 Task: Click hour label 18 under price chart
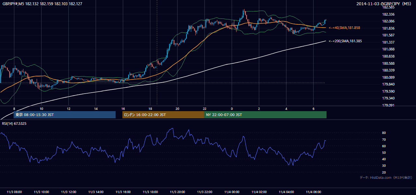coord(150,108)
